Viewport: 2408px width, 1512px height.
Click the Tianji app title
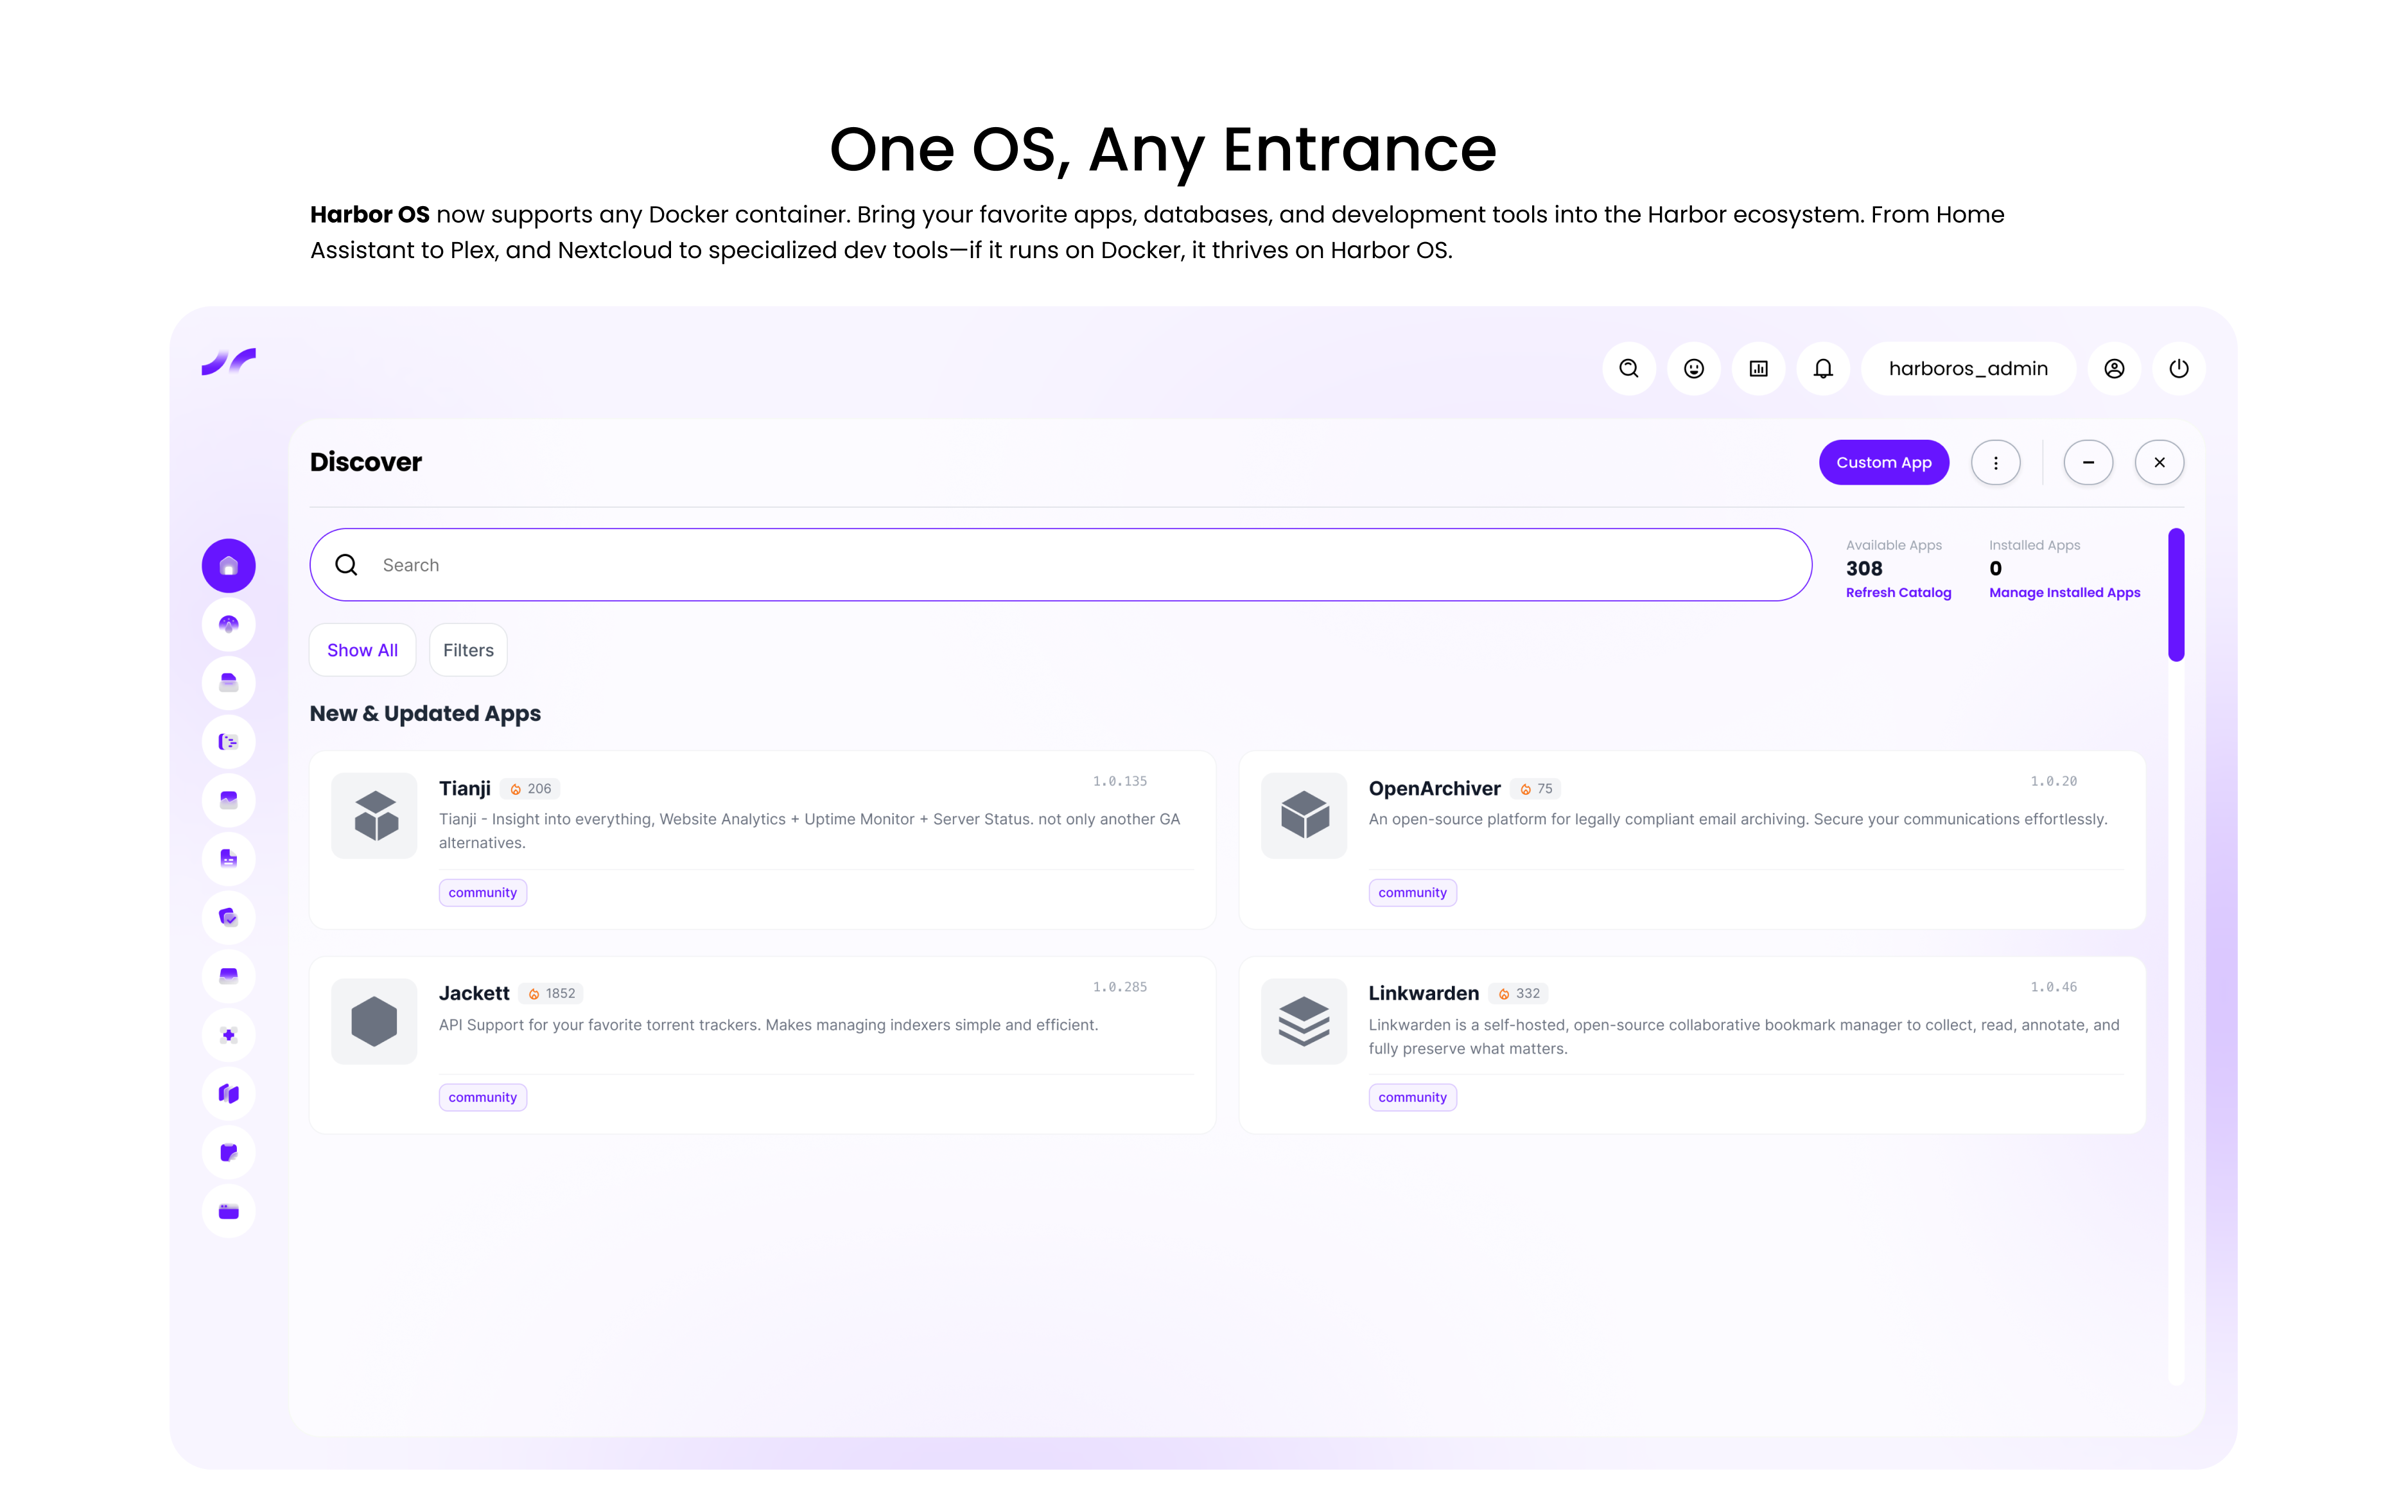[x=465, y=788]
